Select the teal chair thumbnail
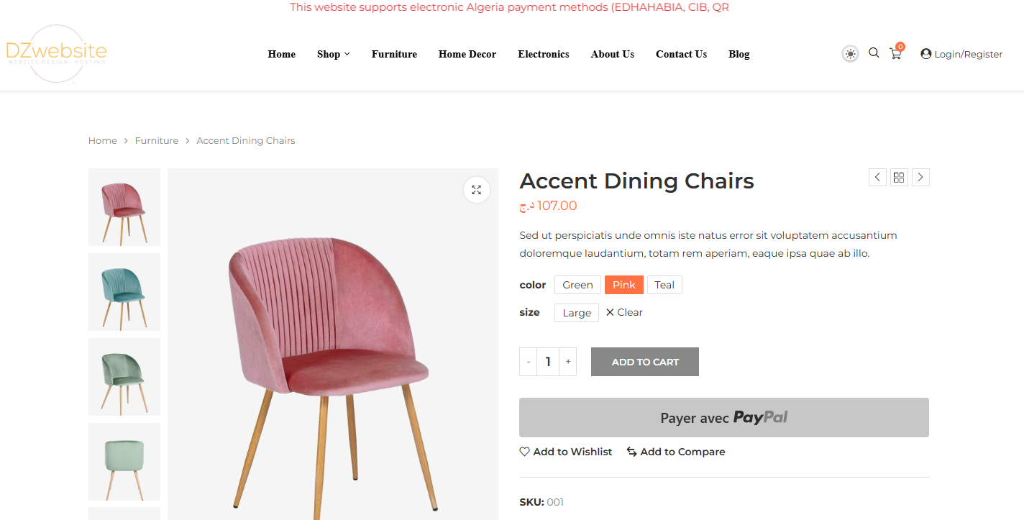Screen dimensions: 1024x520 point(124,292)
